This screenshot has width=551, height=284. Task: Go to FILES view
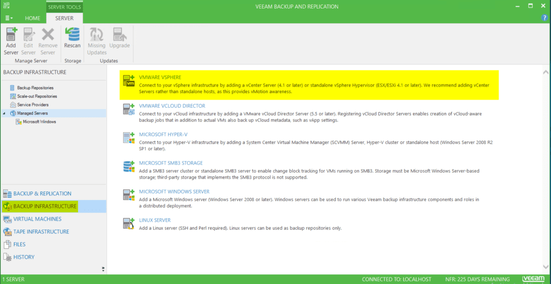19,244
